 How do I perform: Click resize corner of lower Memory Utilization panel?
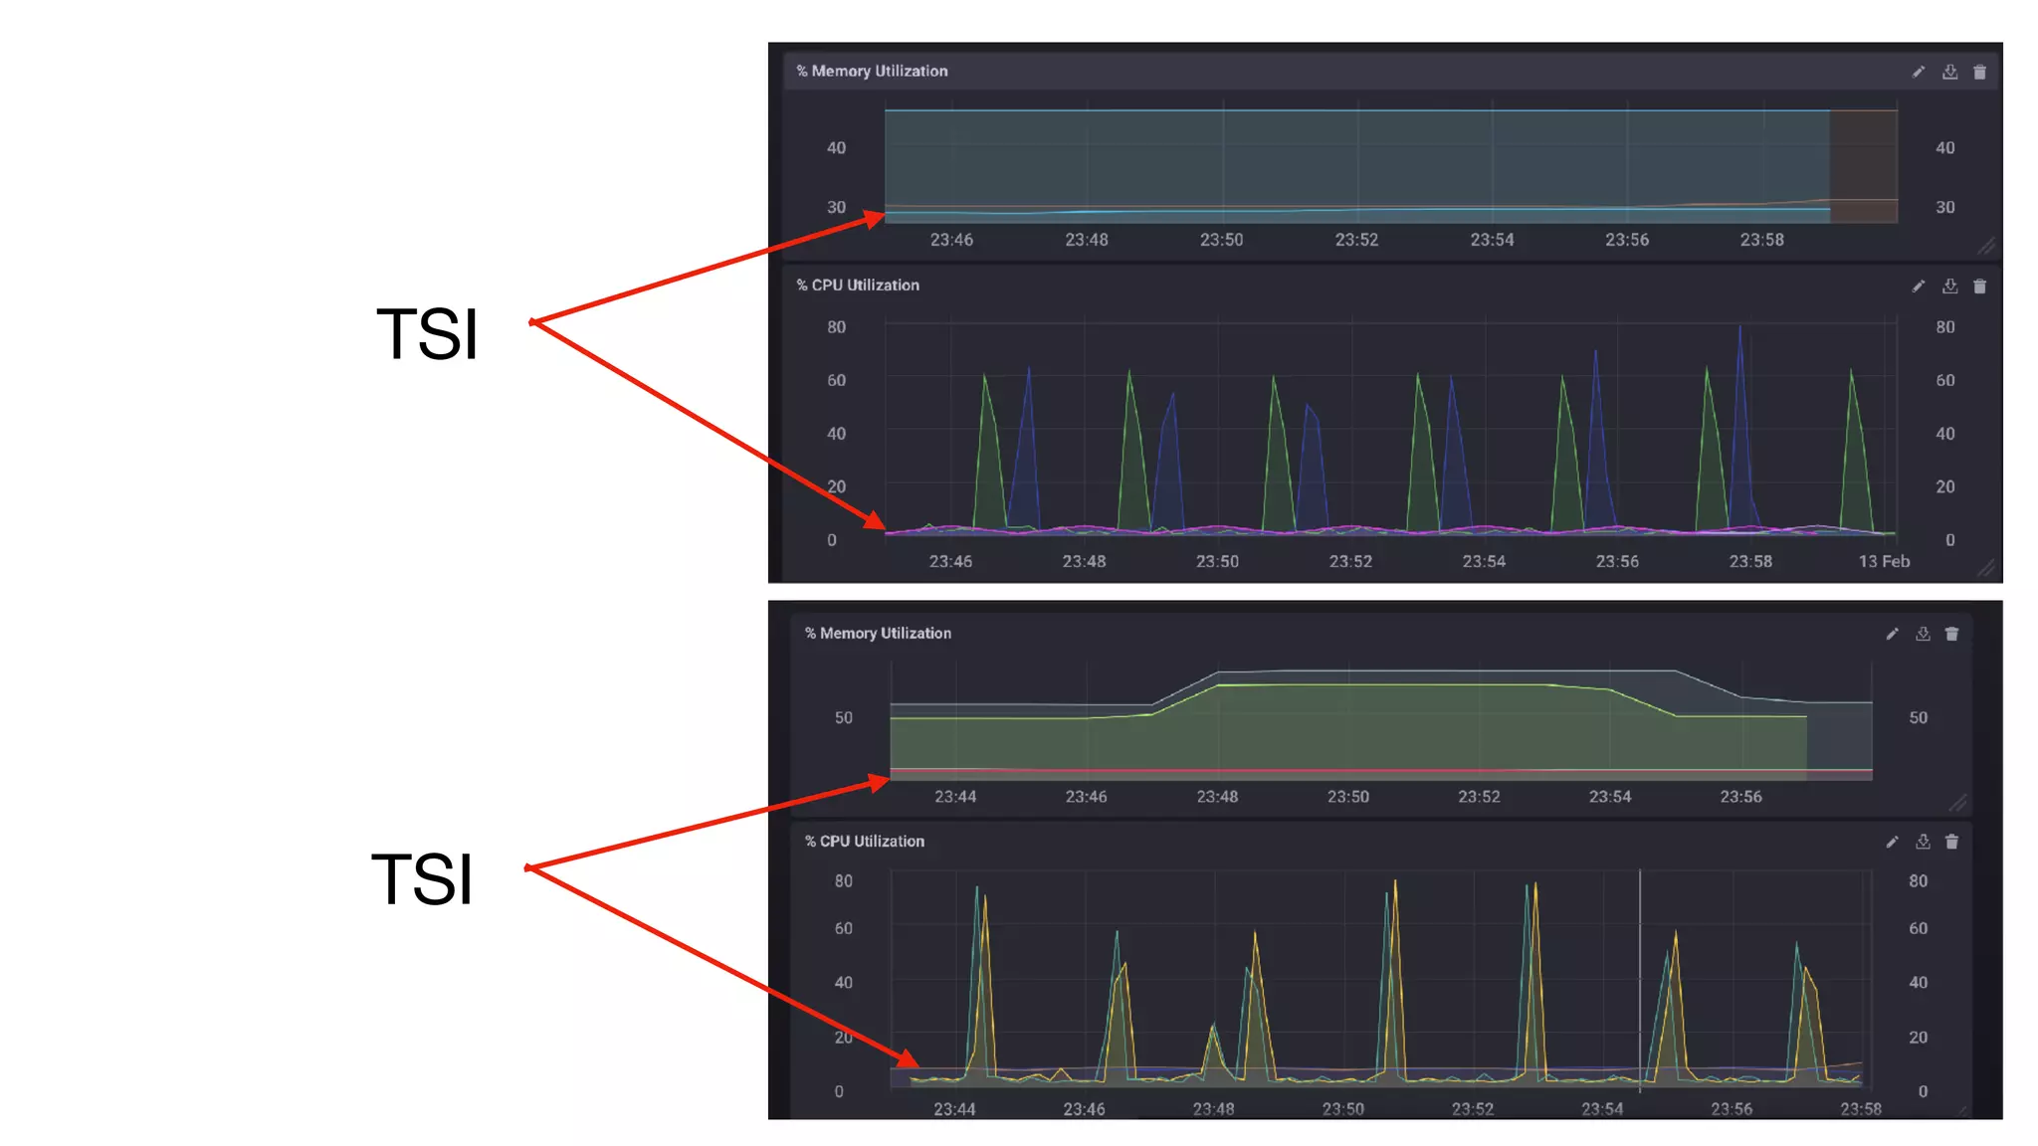click(x=1957, y=802)
